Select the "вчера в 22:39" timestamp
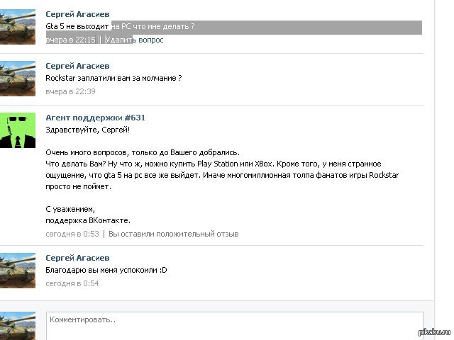Screen dimensions: 454x340 70,91
